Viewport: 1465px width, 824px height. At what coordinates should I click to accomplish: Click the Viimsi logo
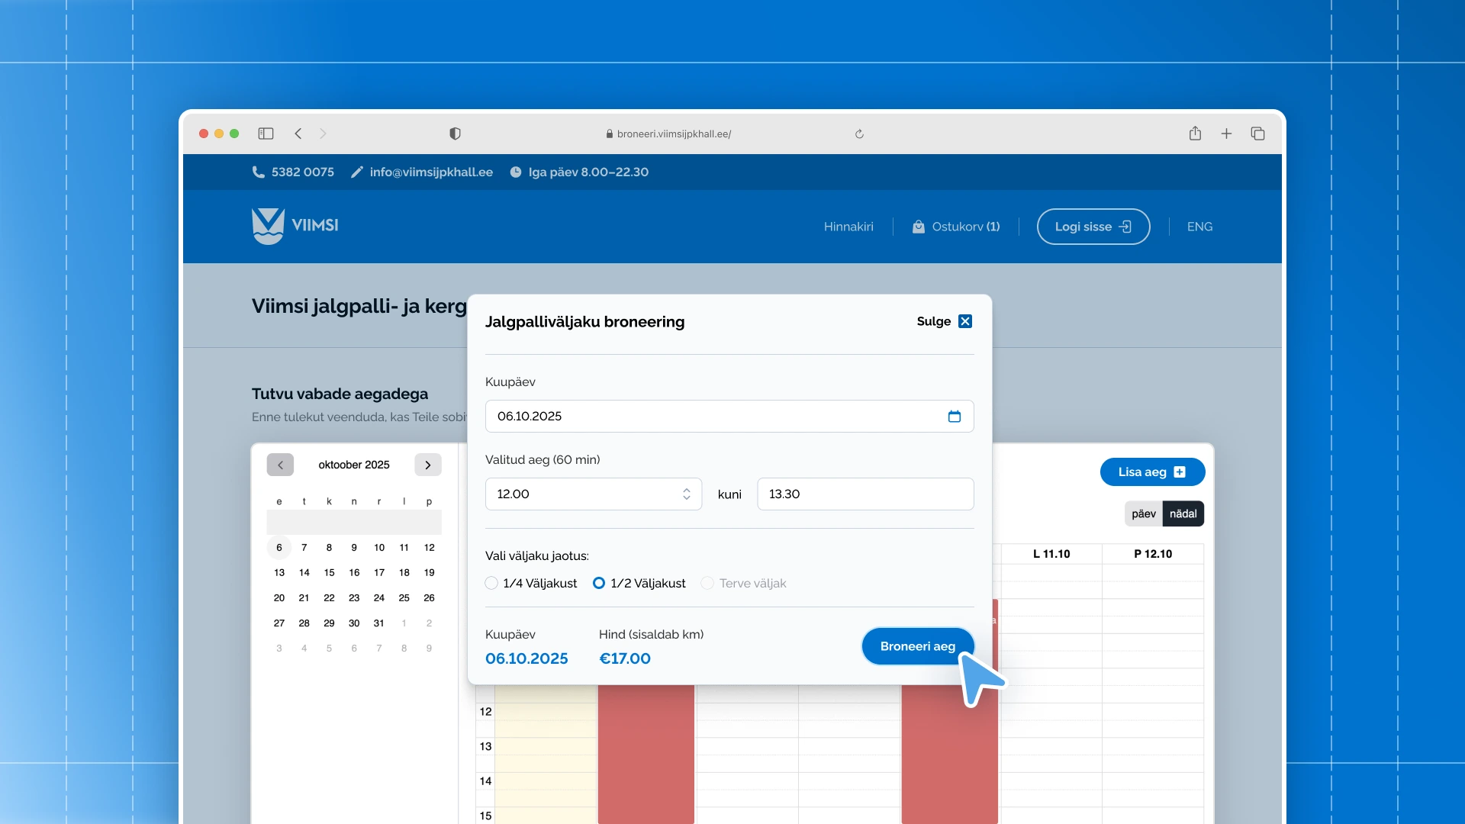[295, 226]
